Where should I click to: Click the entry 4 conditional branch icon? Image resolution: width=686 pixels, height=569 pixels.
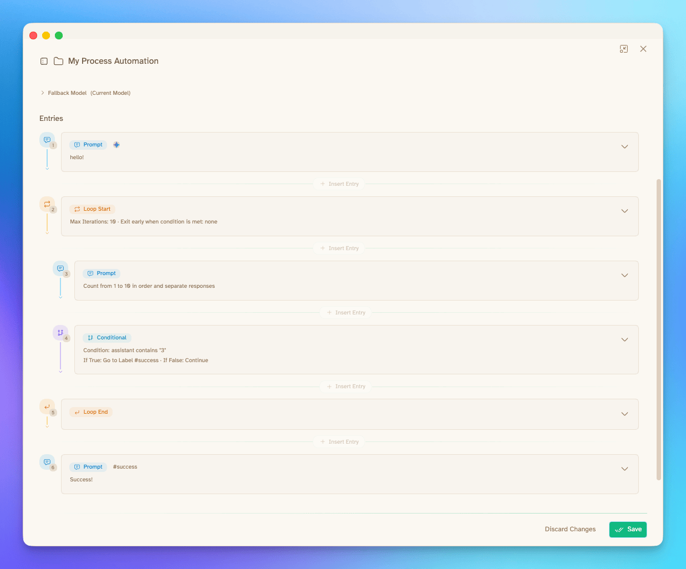pyautogui.click(x=60, y=333)
